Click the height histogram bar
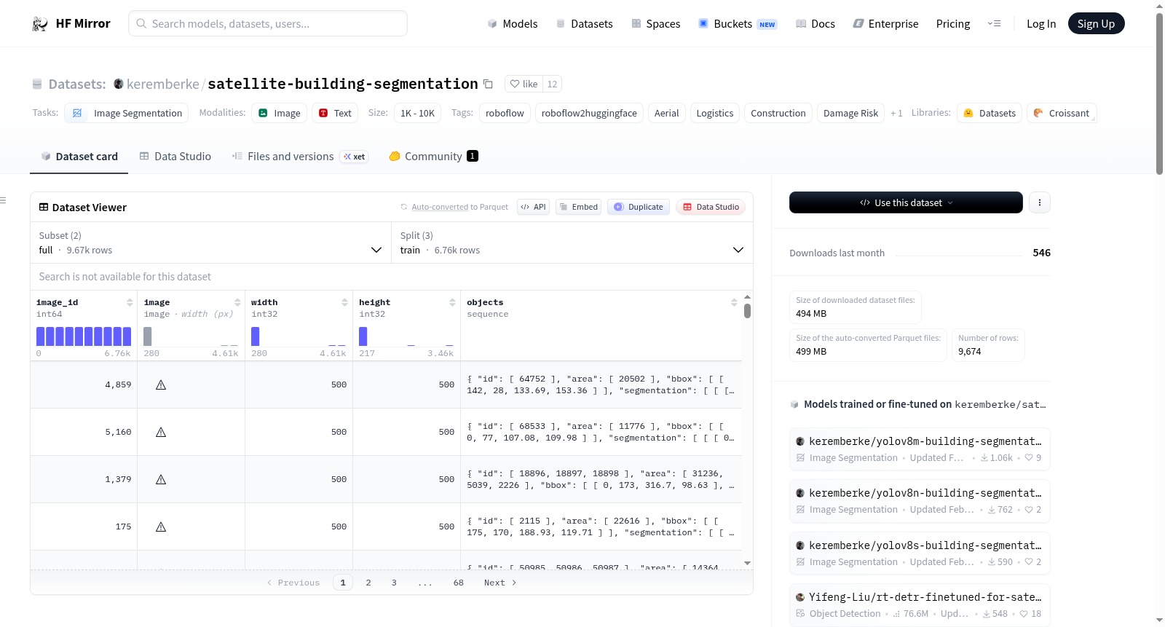The width and height of the screenshot is (1165, 627). click(x=363, y=336)
